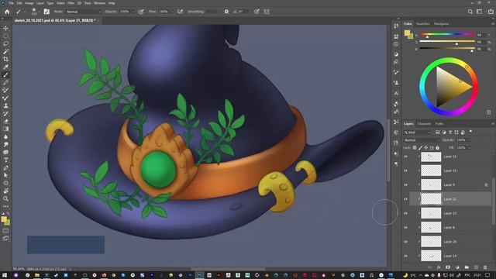Select the Gradient tool
The width and height of the screenshot is (496, 279).
click(x=5, y=129)
